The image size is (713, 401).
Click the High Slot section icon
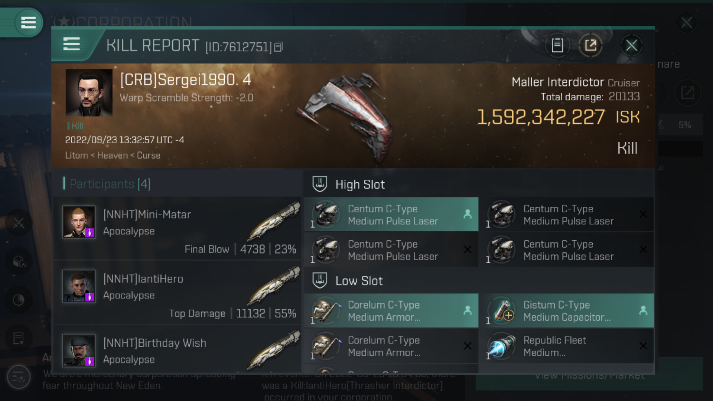(x=319, y=184)
